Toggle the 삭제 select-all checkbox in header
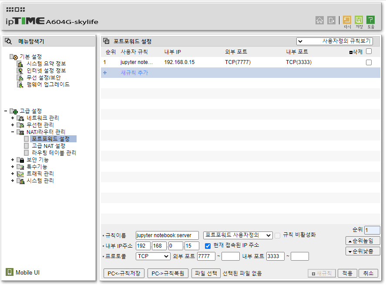 (x=369, y=51)
